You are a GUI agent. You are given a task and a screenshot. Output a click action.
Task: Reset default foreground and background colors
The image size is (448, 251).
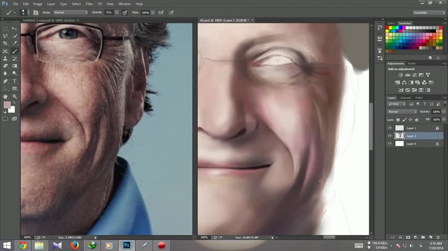point(5,112)
